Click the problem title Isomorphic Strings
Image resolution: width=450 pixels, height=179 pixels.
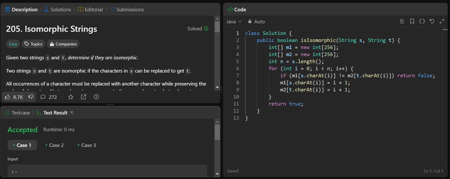click(x=51, y=29)
